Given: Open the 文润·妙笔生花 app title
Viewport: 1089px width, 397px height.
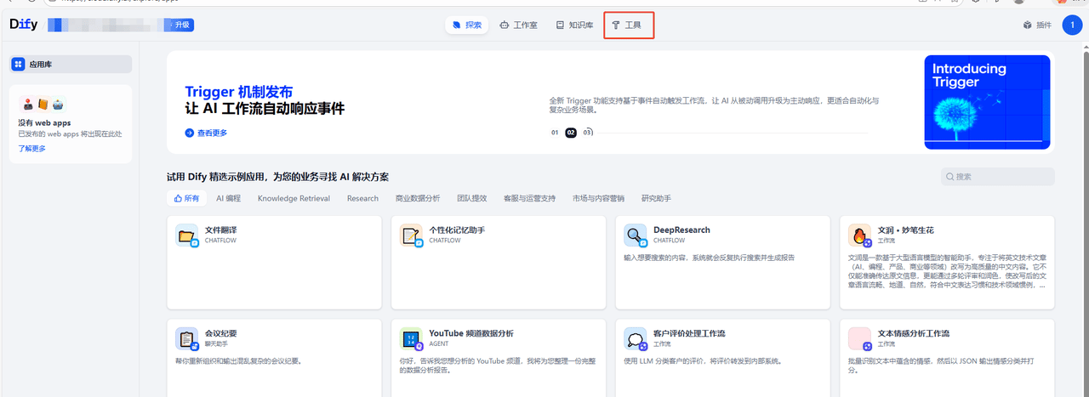Looking at the screenshot, I should (907, 230).
